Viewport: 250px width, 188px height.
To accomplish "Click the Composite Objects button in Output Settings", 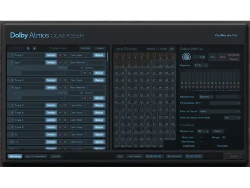I will click(x=234, y=57).
